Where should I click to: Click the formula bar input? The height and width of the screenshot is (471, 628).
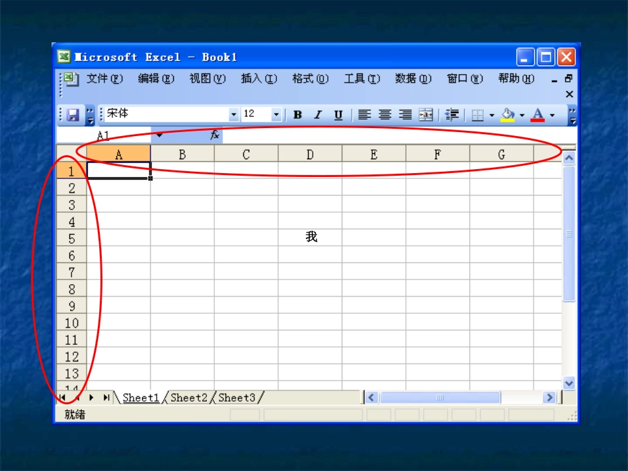pyautogui.click(x=399, y=135)
